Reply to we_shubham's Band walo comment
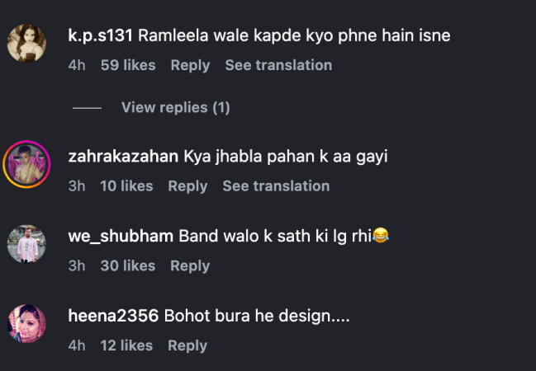The image size is (536, 371). coord(190,265)
